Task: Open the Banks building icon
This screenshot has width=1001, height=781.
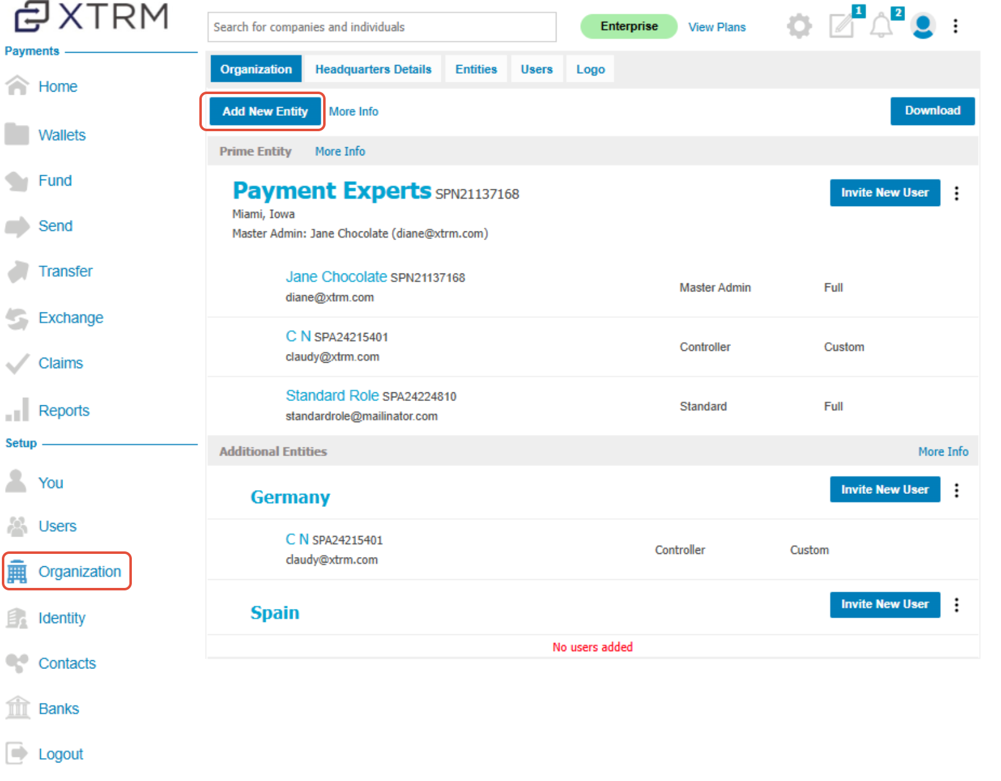Action: coord(17,708)
